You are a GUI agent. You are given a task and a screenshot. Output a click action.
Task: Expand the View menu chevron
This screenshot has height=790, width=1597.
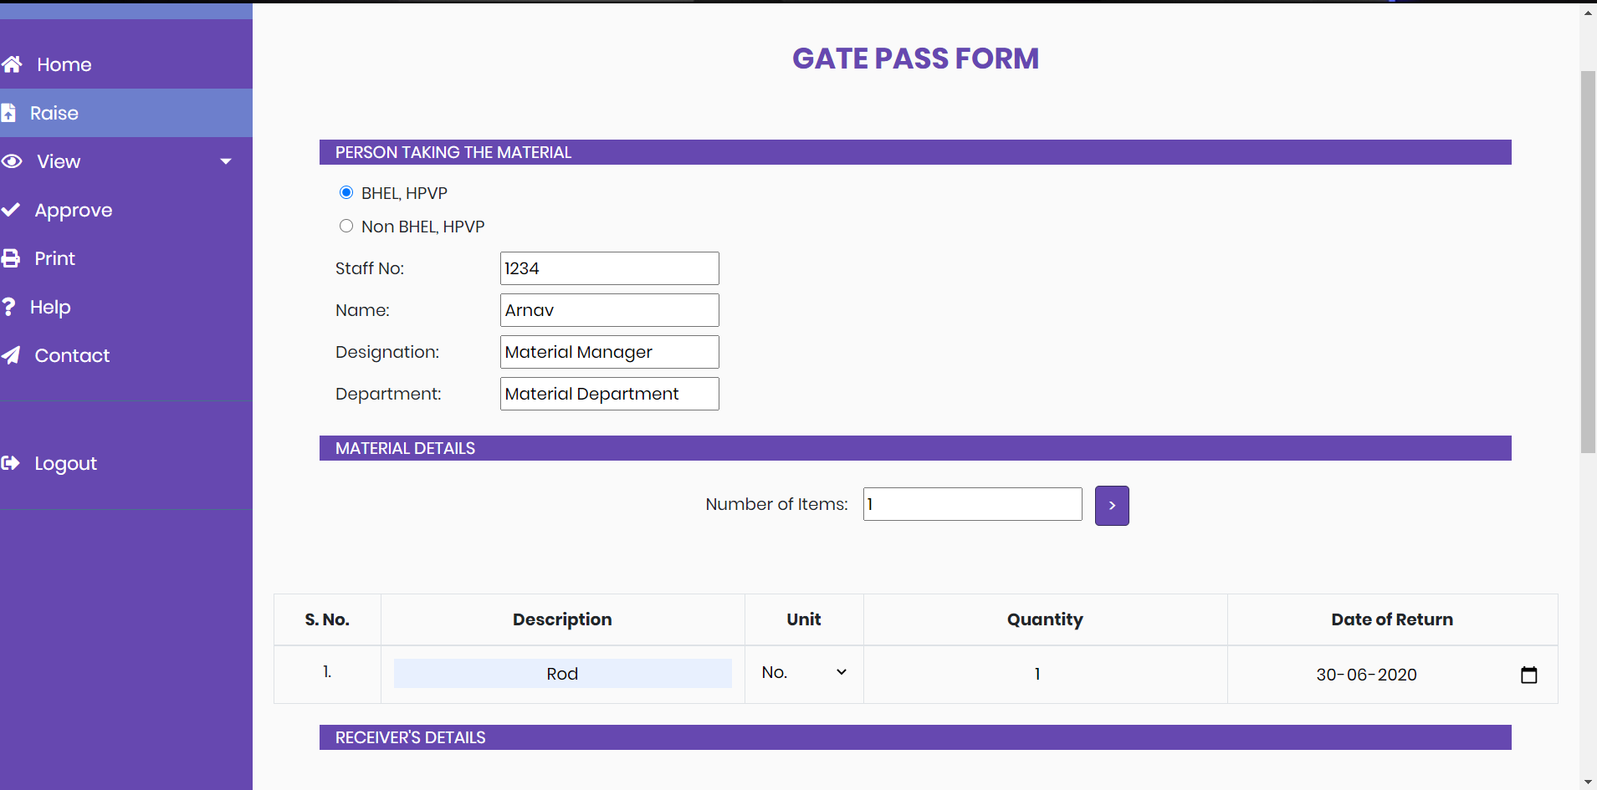(225, 160)
